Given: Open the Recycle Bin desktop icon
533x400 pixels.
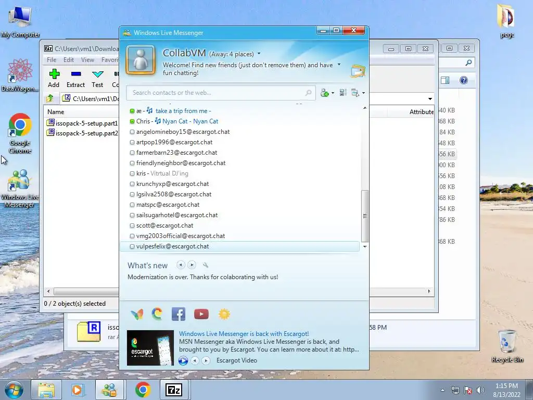Looking at the screenshot, I should pos(507,346).
